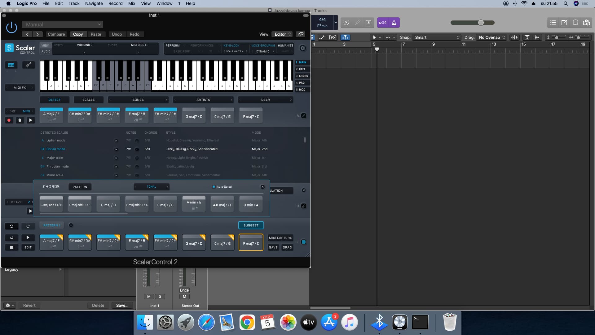Open the File menu
595x335 pixels.
pos(46,3)
